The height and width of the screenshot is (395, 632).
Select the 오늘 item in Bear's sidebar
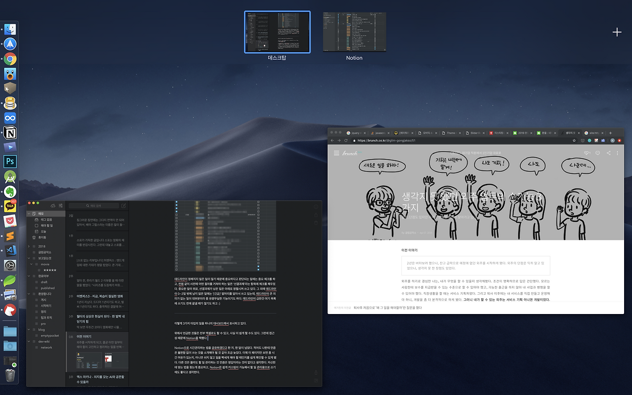pos(45,232)
